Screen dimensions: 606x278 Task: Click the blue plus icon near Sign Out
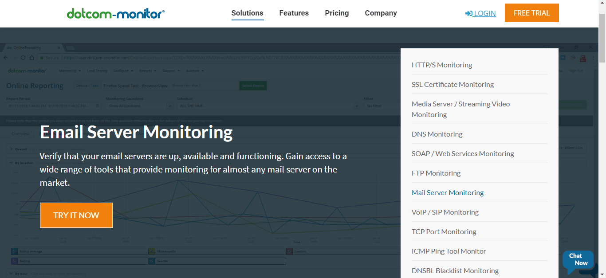tap(563, 58)
